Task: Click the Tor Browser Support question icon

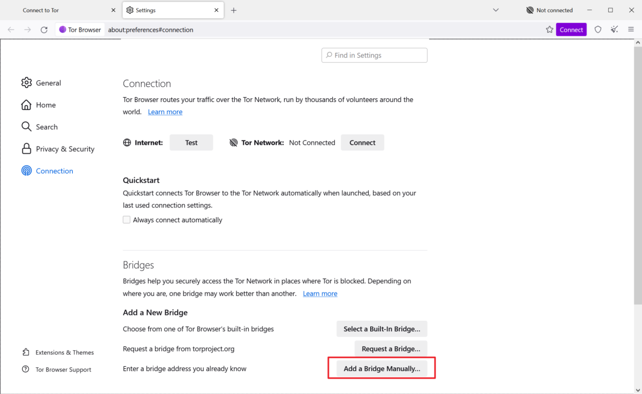Action: (26, 369)
